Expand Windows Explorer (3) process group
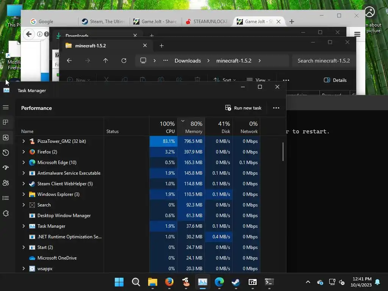388x291 pixels. coord(23,194)
